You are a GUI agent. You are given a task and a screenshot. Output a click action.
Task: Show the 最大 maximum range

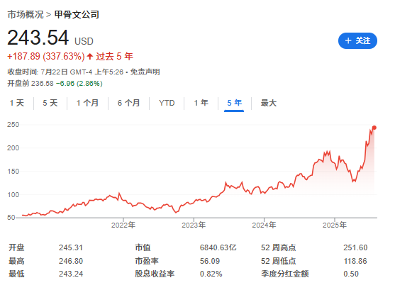point(269,103)
